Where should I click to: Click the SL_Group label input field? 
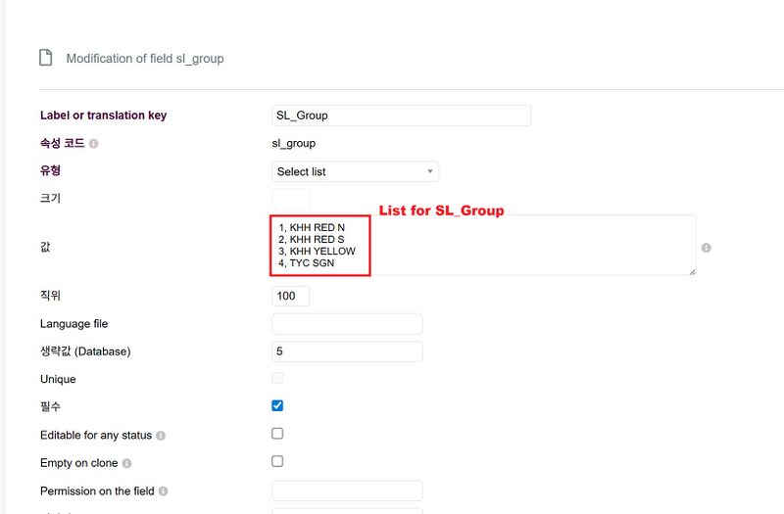[401, 116]
